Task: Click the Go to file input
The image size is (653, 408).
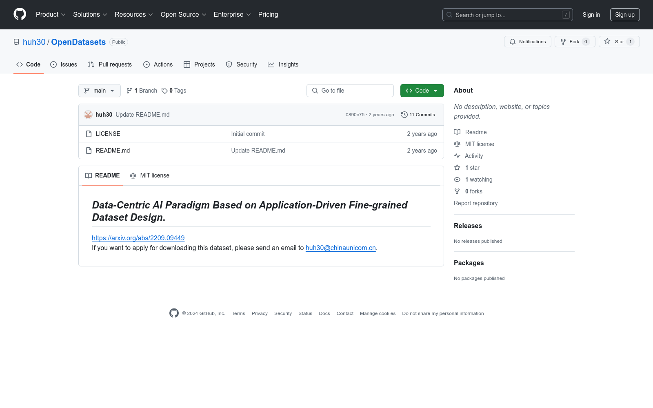Action: pyautogui.click(x=350, y=91)
